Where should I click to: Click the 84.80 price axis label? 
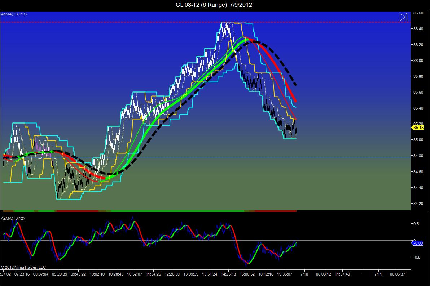tap(418, 156)
